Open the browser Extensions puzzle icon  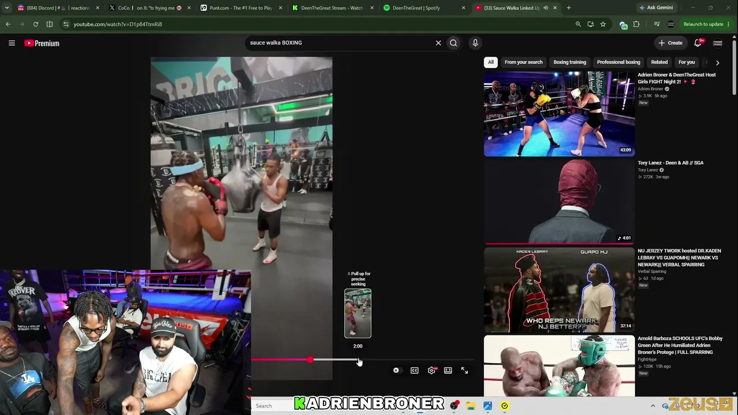pyautogui.click(x=637, y=24)
